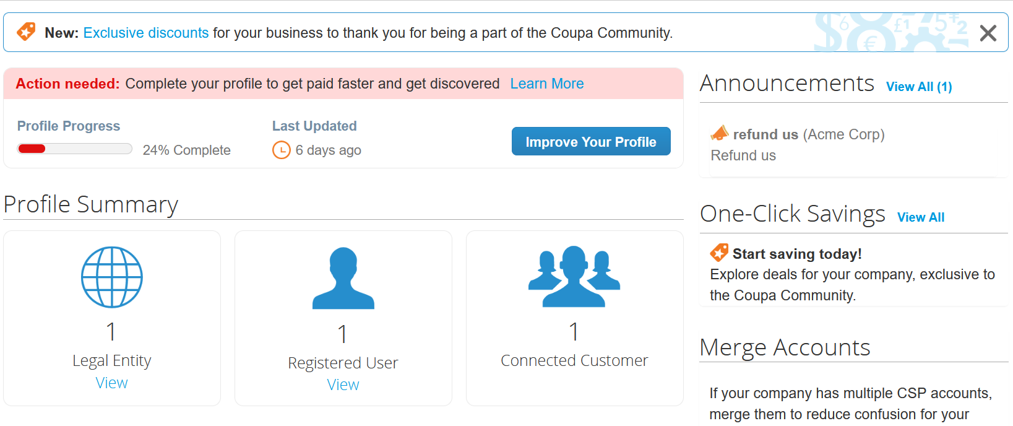Image resolution: width=1013 pixels, height=426 pixels.
Task: Open the Exclusive discounts link
Action: [146, 33]
